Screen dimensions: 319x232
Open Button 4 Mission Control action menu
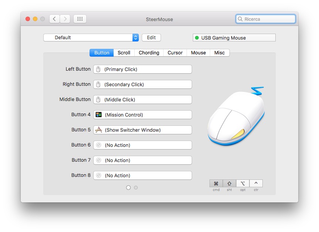(142, 115)
